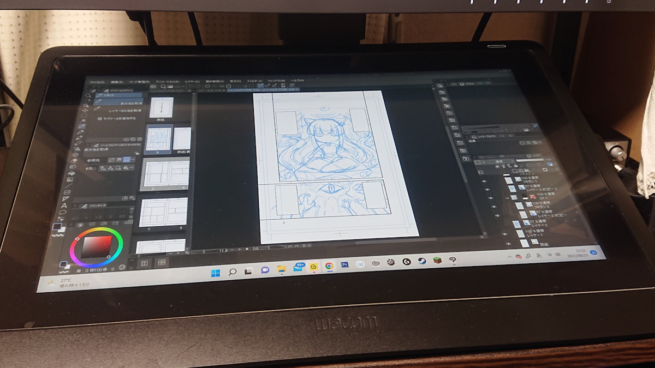The width and height of the screenshot is (655, 368).
Task: Select the Gradient tool in toolbox
Action: tap(70, 179)
